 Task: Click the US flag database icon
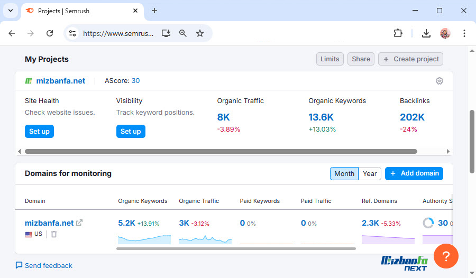(x=28, y=234)
